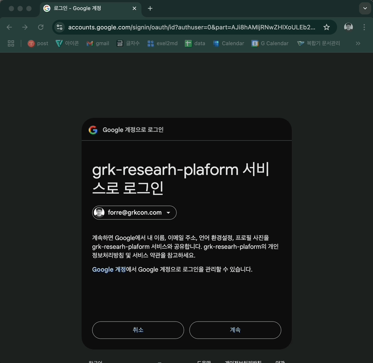Open the apps grid in bookmarks bar

click(11, 43)
